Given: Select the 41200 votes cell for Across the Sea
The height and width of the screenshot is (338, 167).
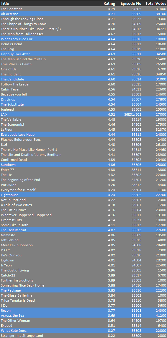Looking at the screenshot, I should [x=161, y=316].
